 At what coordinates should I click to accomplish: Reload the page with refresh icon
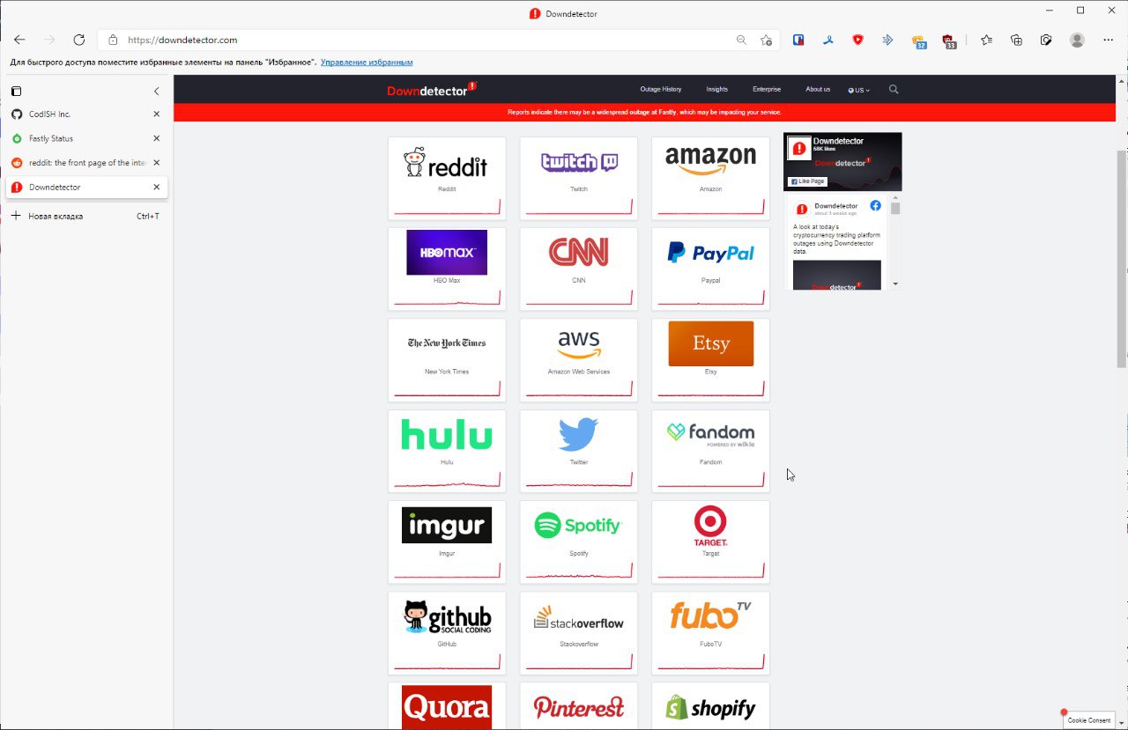click(78, 40)
